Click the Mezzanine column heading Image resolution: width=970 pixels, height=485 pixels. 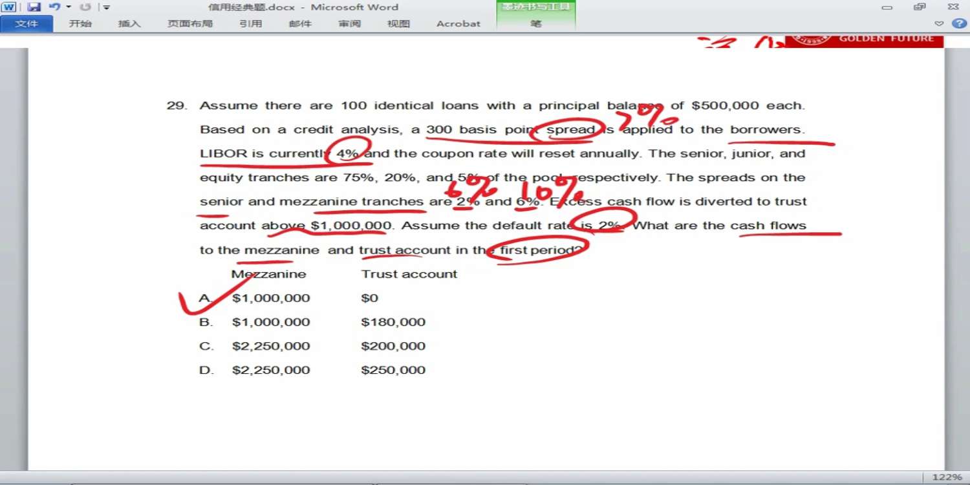point(269,274)
